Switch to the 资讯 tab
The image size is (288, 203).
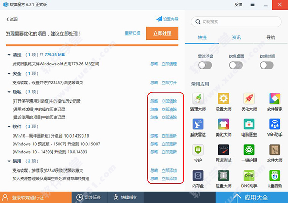click(x=236, y=38)
